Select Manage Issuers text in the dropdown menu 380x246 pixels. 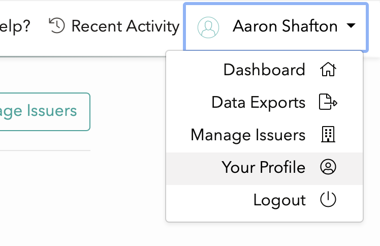[248, 135]
